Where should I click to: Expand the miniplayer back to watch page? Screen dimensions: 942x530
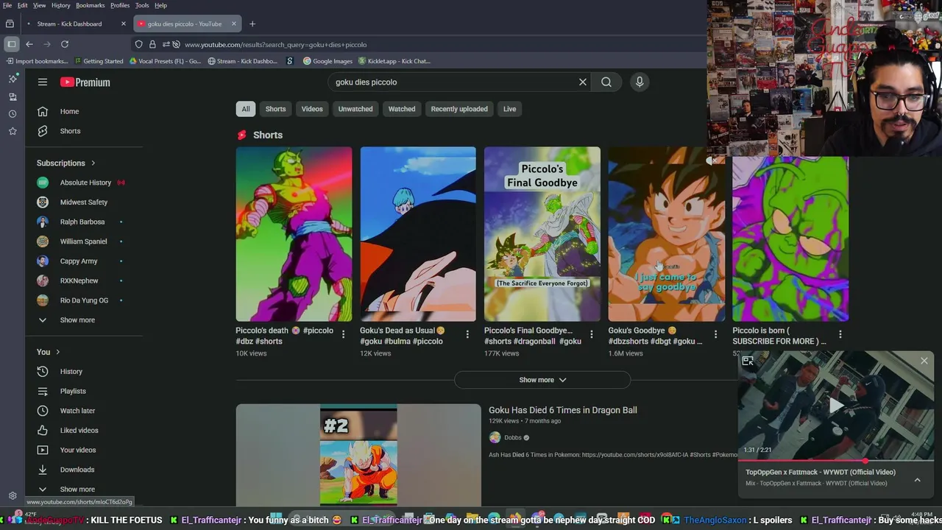click(748, 361)
